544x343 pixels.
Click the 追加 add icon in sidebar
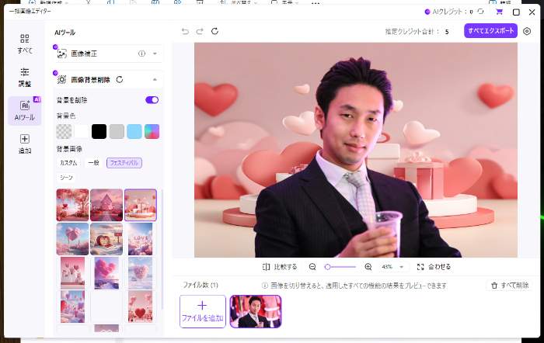coord(25,143)
